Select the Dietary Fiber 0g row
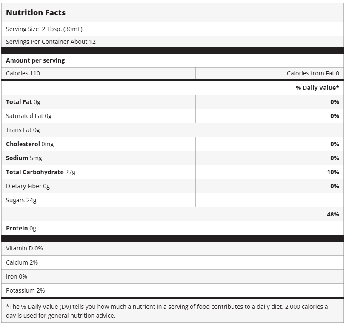 coord(28,186)
